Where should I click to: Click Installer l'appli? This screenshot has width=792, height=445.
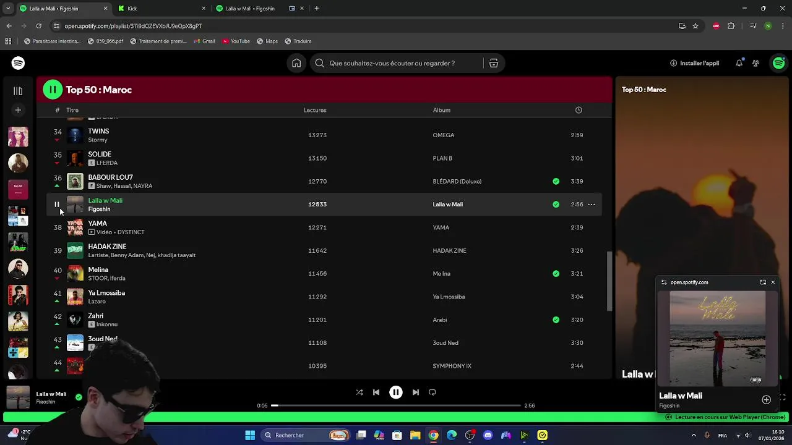[694, 63]
